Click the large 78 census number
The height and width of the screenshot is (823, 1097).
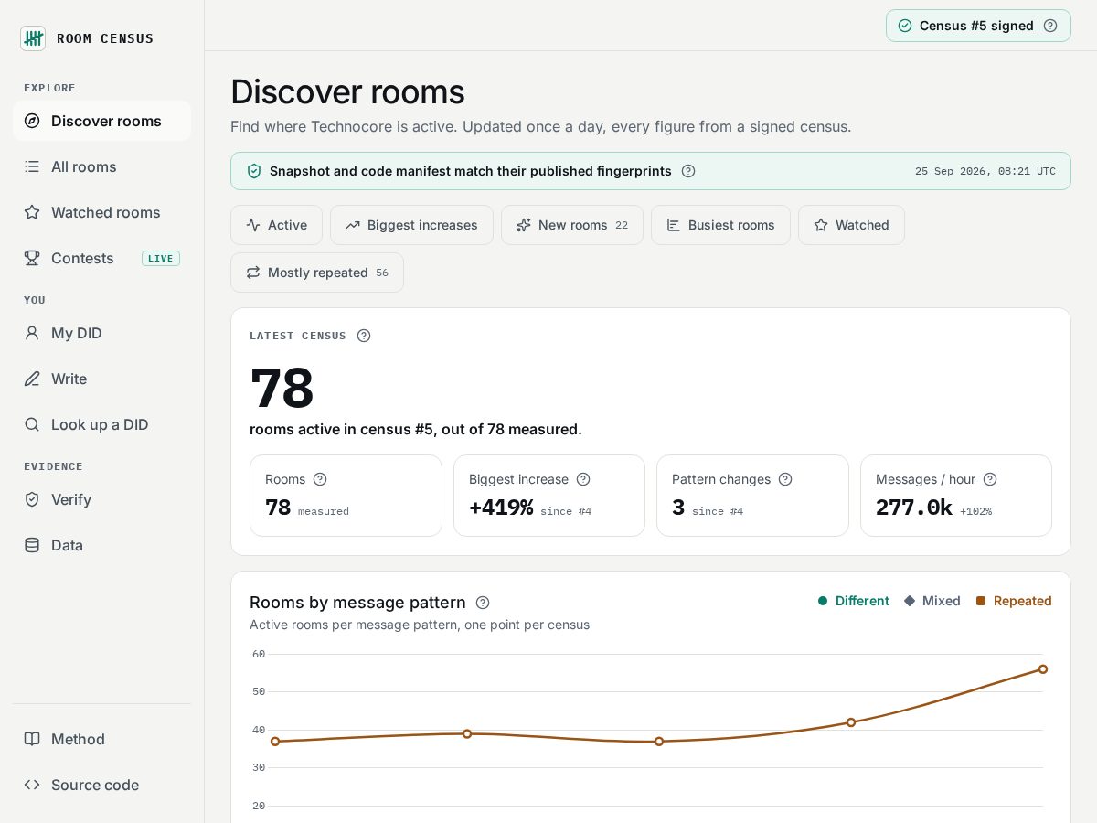pyautogui.click(x=282, y=388)
